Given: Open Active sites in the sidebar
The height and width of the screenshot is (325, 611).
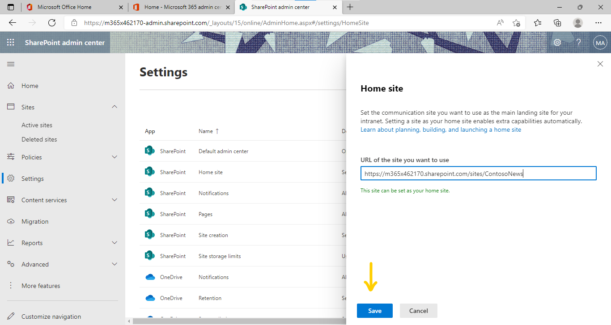Looking at the screenshot, I should pos(37,125).
